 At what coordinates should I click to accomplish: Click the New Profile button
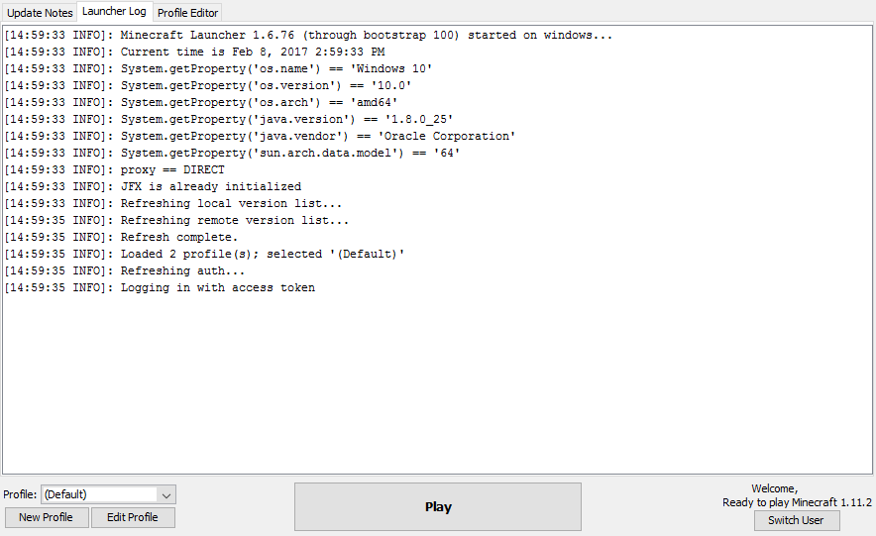pyautogui.click(x=46, y=517)
